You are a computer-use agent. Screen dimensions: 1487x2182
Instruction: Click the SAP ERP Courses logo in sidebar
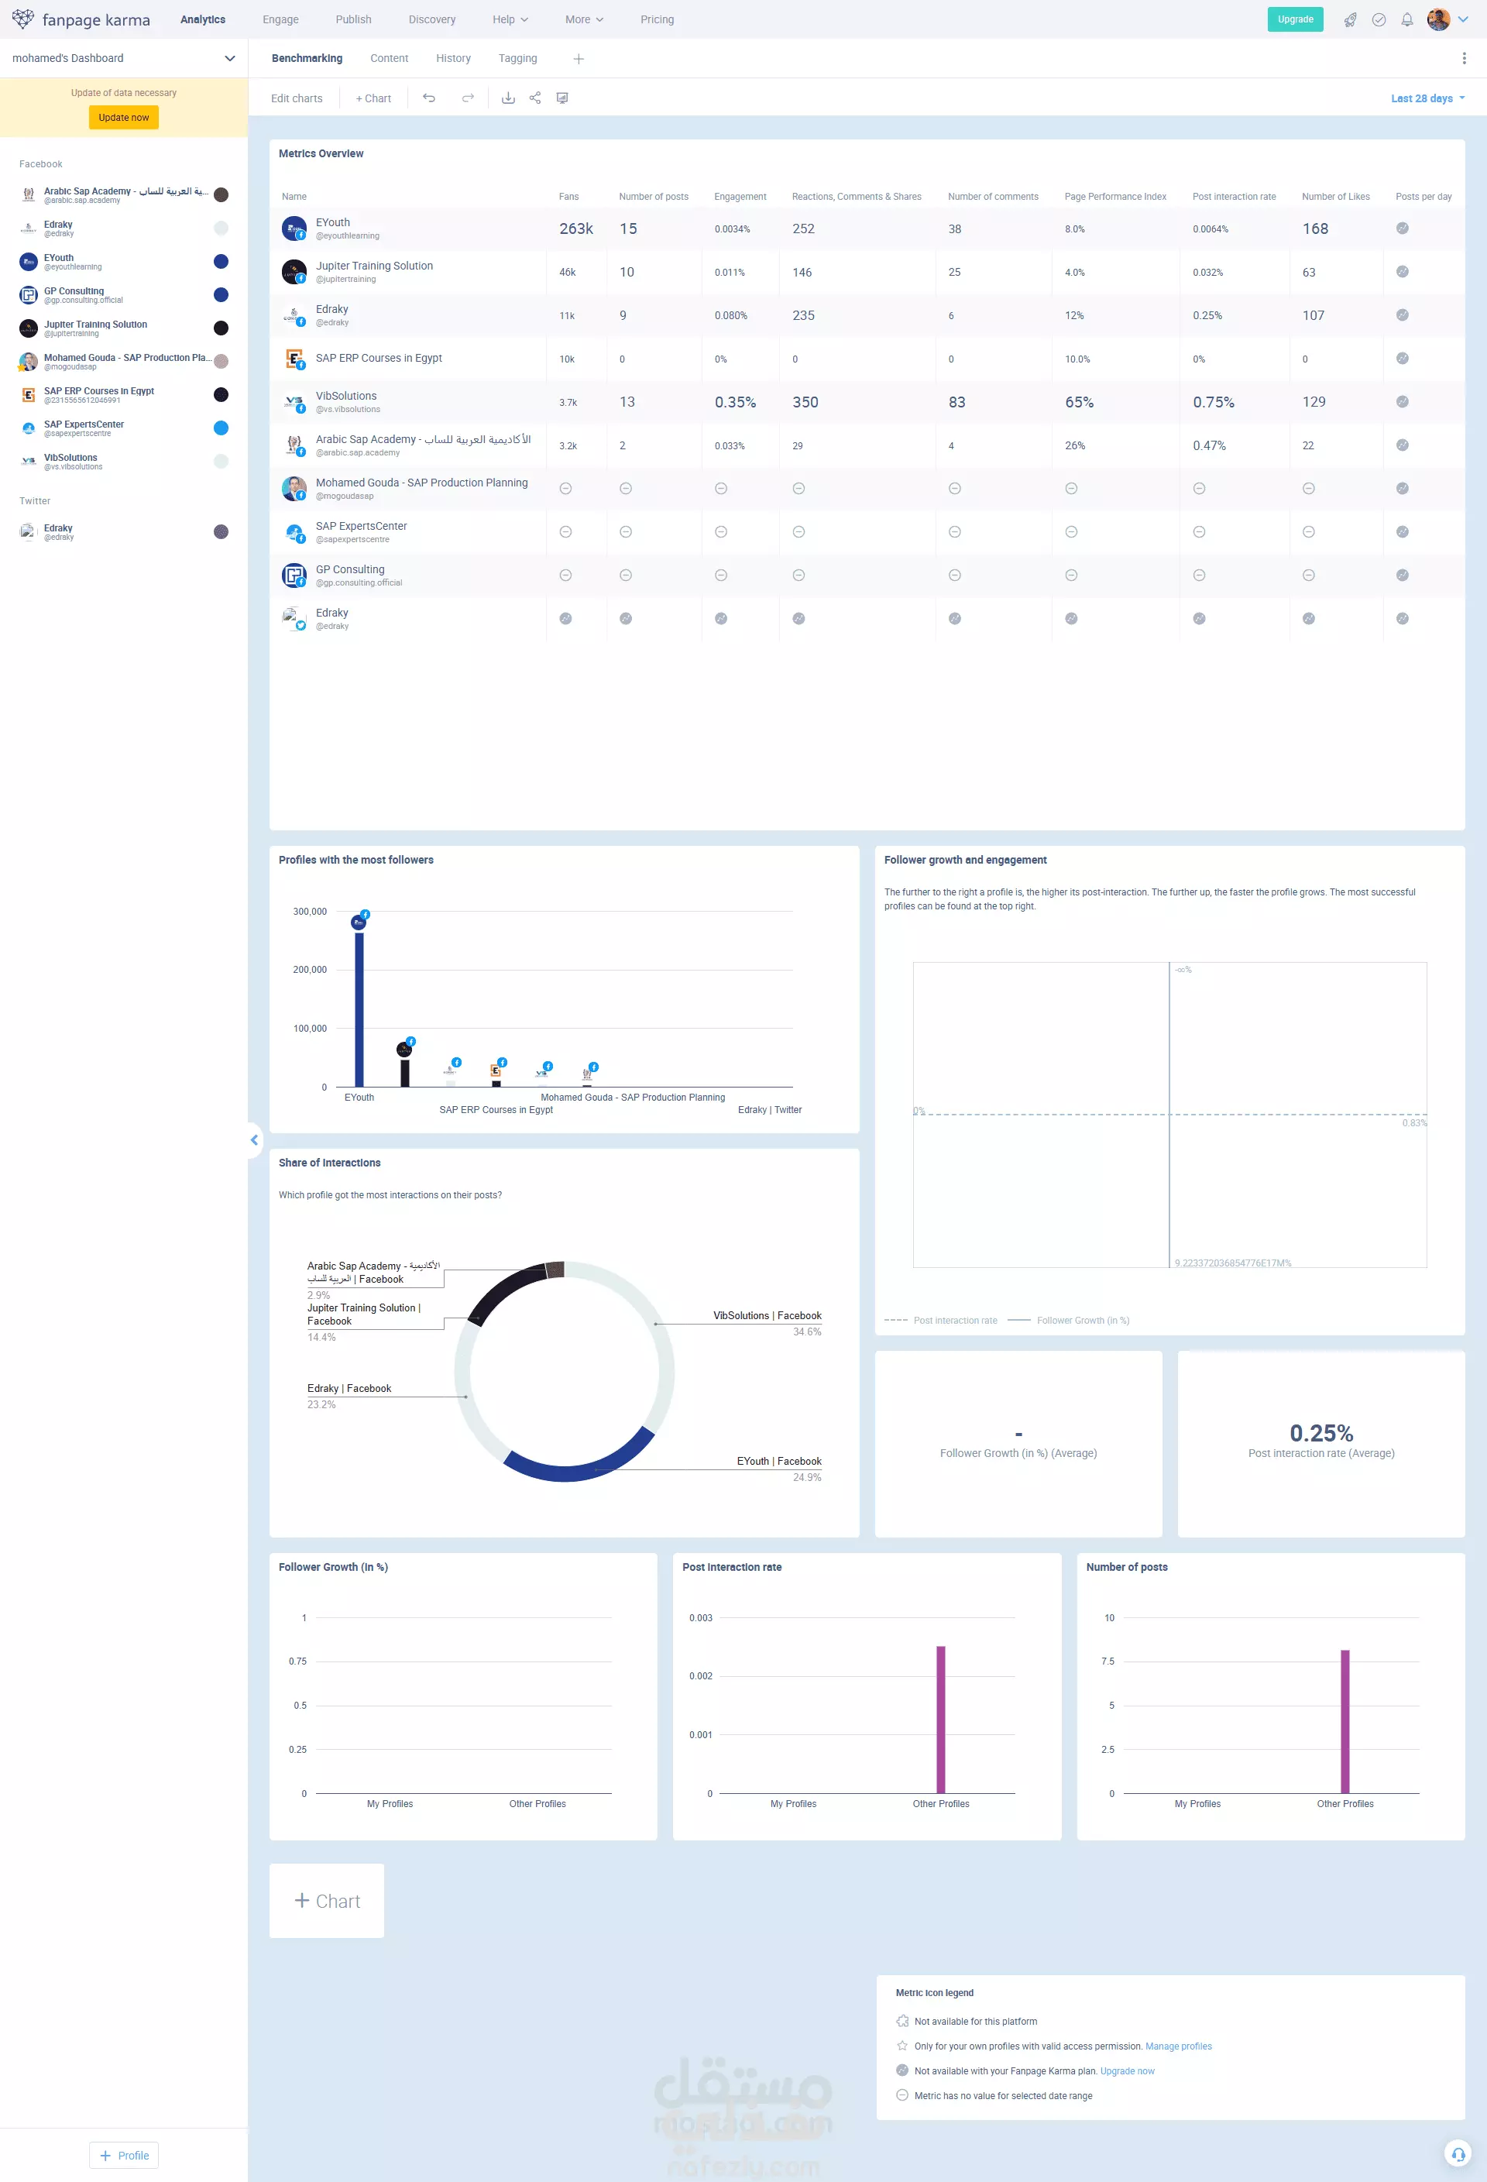[x=28, y=394]
